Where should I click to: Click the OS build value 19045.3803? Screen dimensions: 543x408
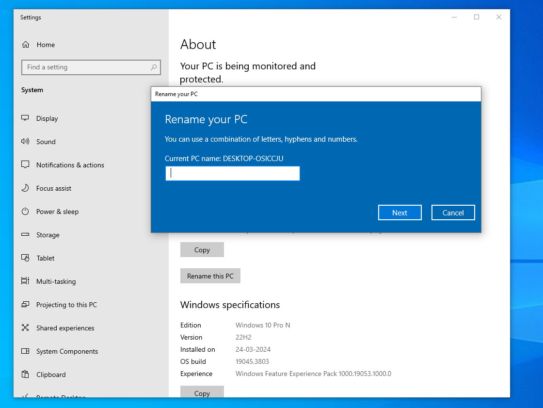[x=252, y=361]
